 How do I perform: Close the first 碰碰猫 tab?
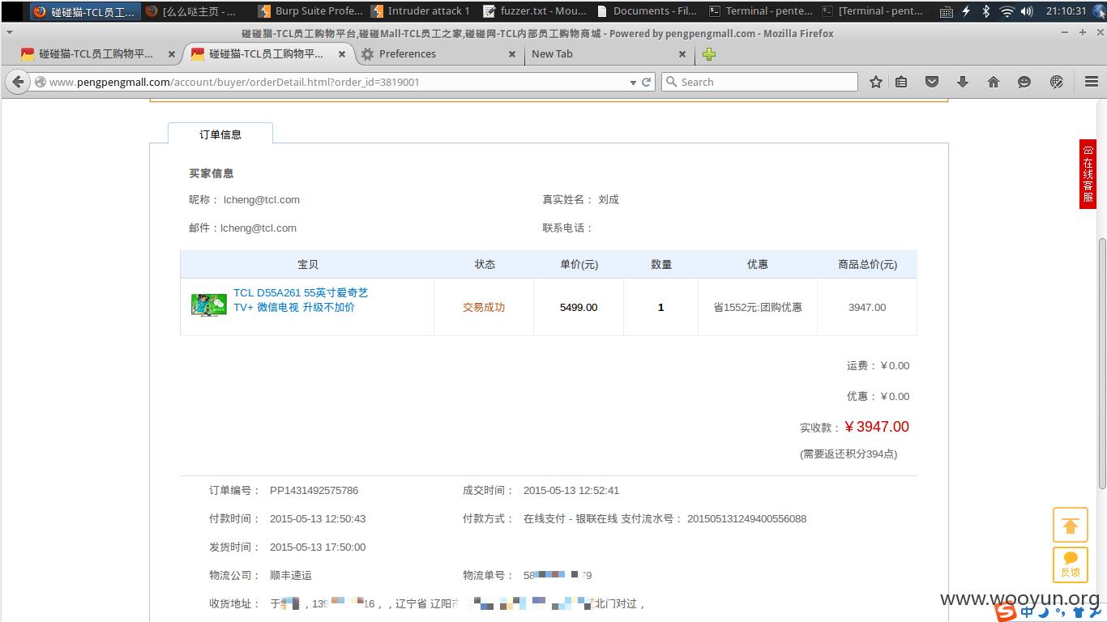(171, 54)
